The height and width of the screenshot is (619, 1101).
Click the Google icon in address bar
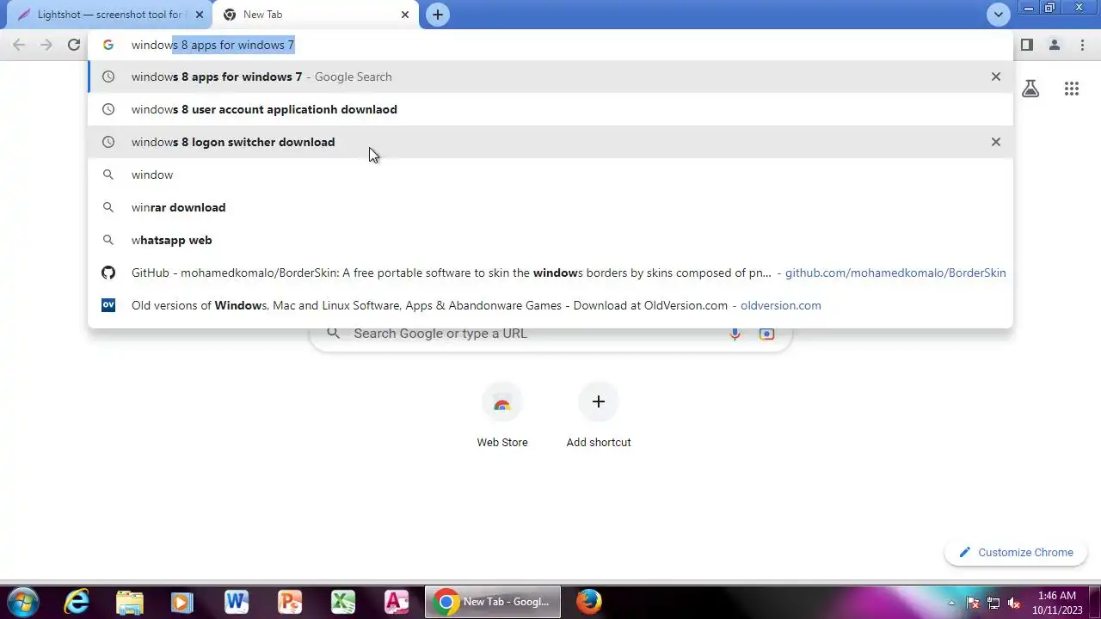click(108, 45)
